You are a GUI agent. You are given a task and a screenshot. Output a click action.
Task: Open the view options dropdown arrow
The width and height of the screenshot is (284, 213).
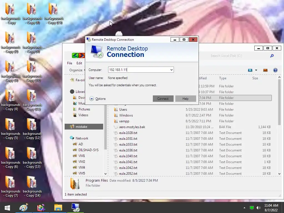256,70
